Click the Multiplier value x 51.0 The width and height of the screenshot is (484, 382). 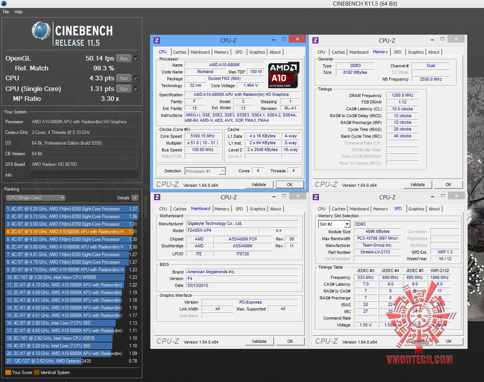point(202,143)
